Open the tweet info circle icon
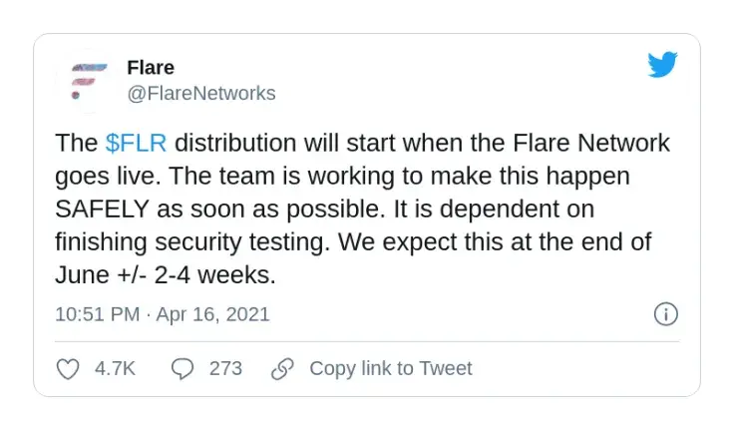This screenshot has height=430, width=734. [x=665, y=314]
